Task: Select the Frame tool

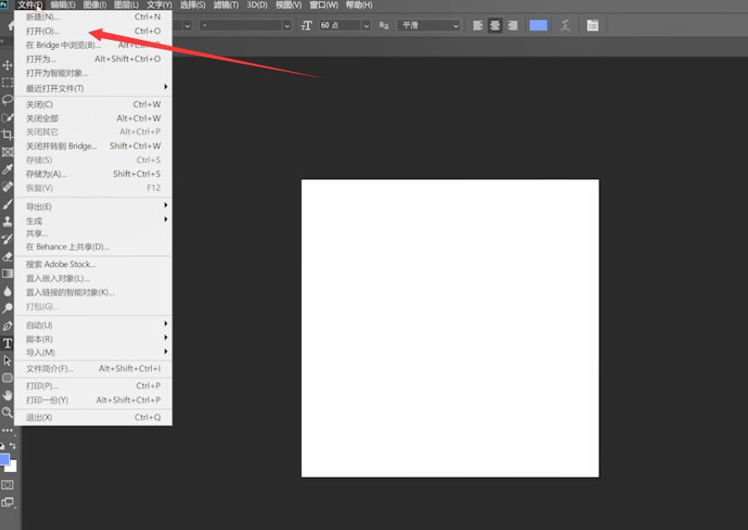Action: pos(7,152)
